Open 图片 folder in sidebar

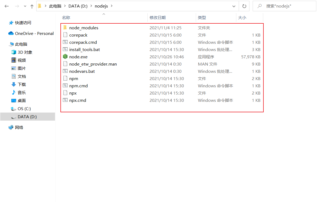pyautogui.click(x=21, y=68)
